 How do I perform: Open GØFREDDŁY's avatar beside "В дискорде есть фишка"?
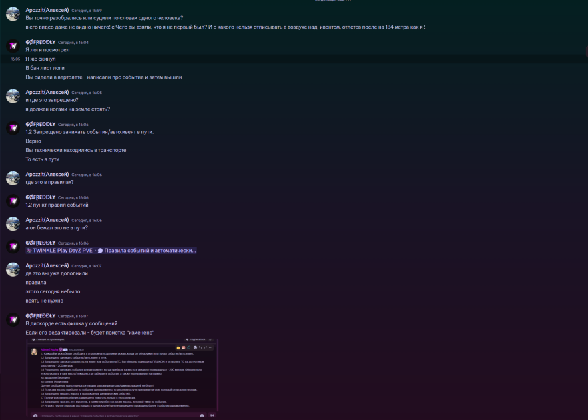point(13,320)
